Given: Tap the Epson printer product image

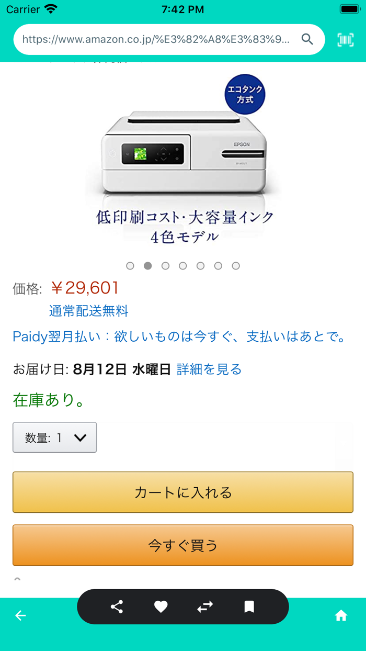Looking at the screenshot, I should 183,157.
